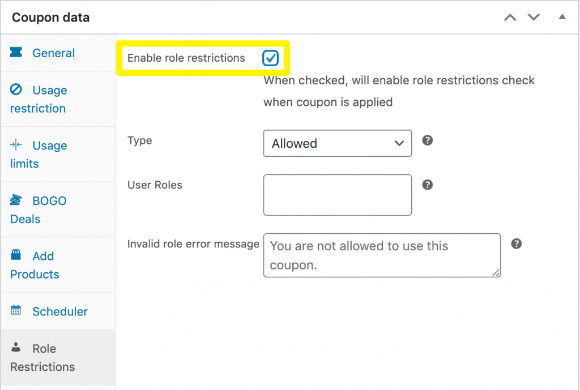Click the help icon beside Type
Screen dimensions: 580x390
pos(427,140)
